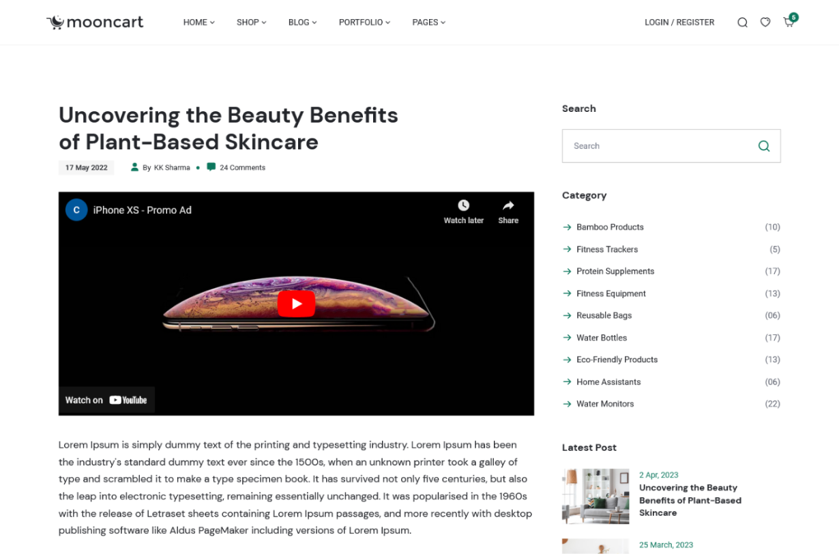
Task: Open the search icon in header
Action: click(x=742, y=23)
